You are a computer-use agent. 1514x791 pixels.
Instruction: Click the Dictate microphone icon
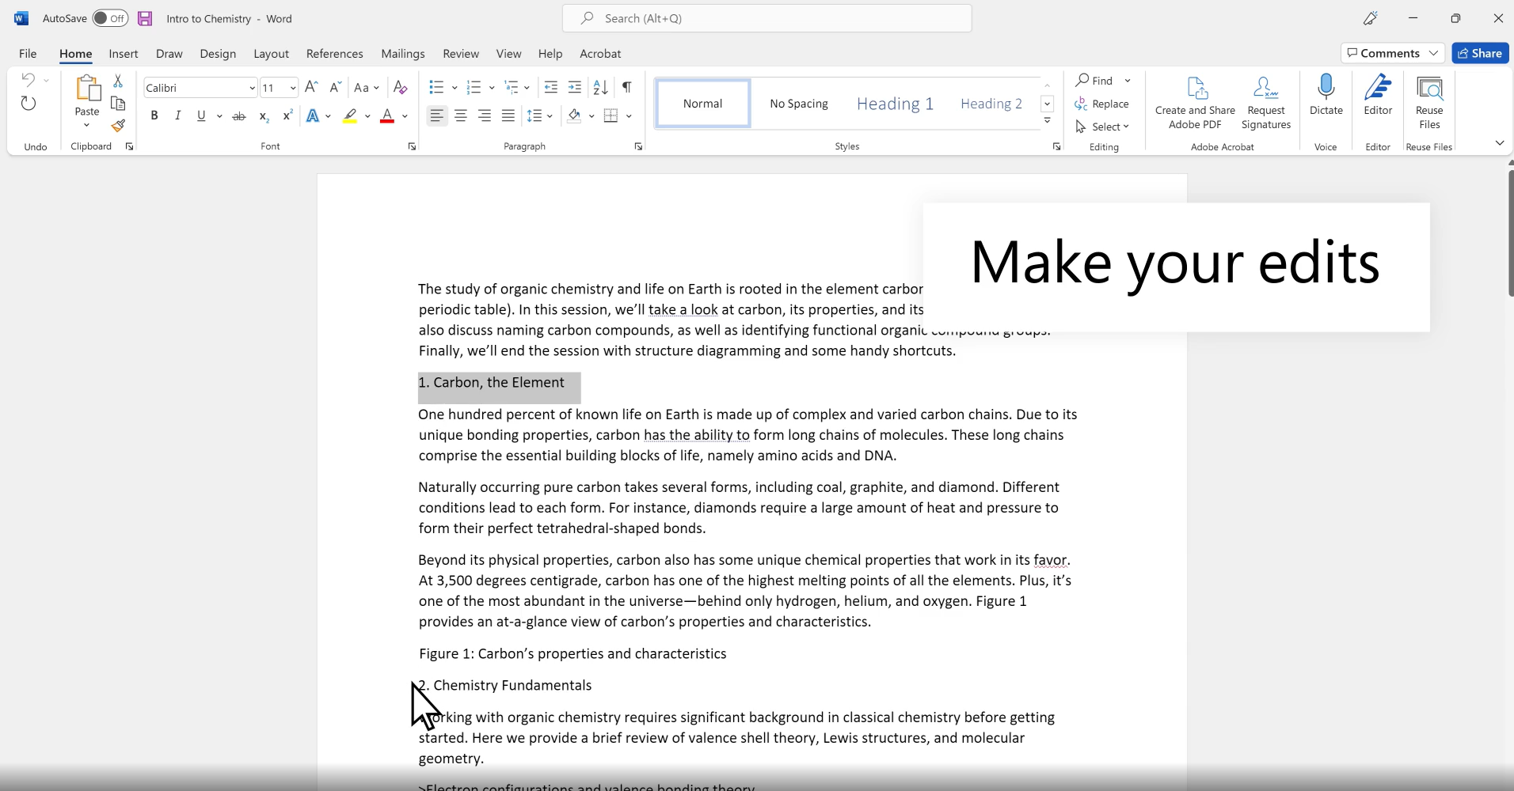click(1326, 87)
